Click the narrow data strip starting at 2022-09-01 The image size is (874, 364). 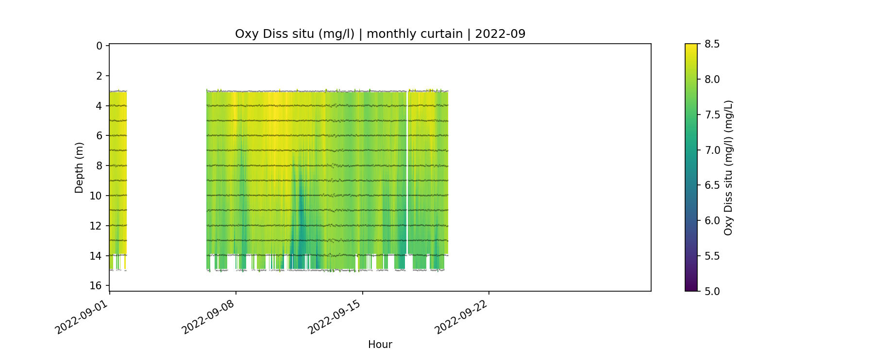coord(118,170)
